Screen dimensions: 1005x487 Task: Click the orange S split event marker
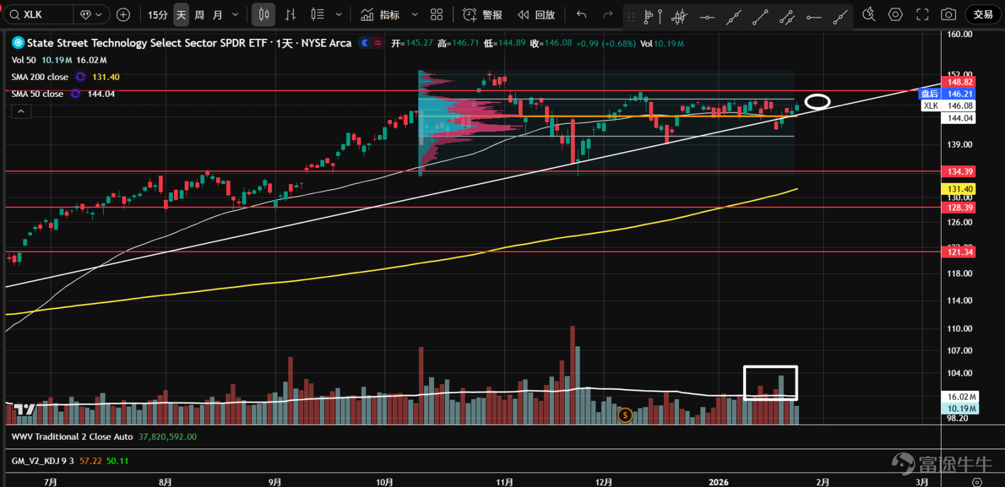625,415
